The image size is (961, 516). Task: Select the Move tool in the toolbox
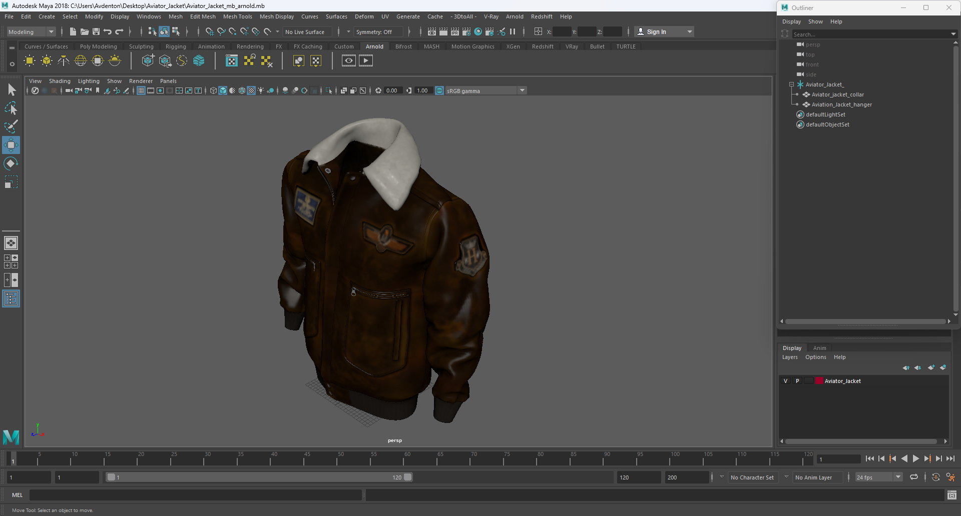point(11,145)
